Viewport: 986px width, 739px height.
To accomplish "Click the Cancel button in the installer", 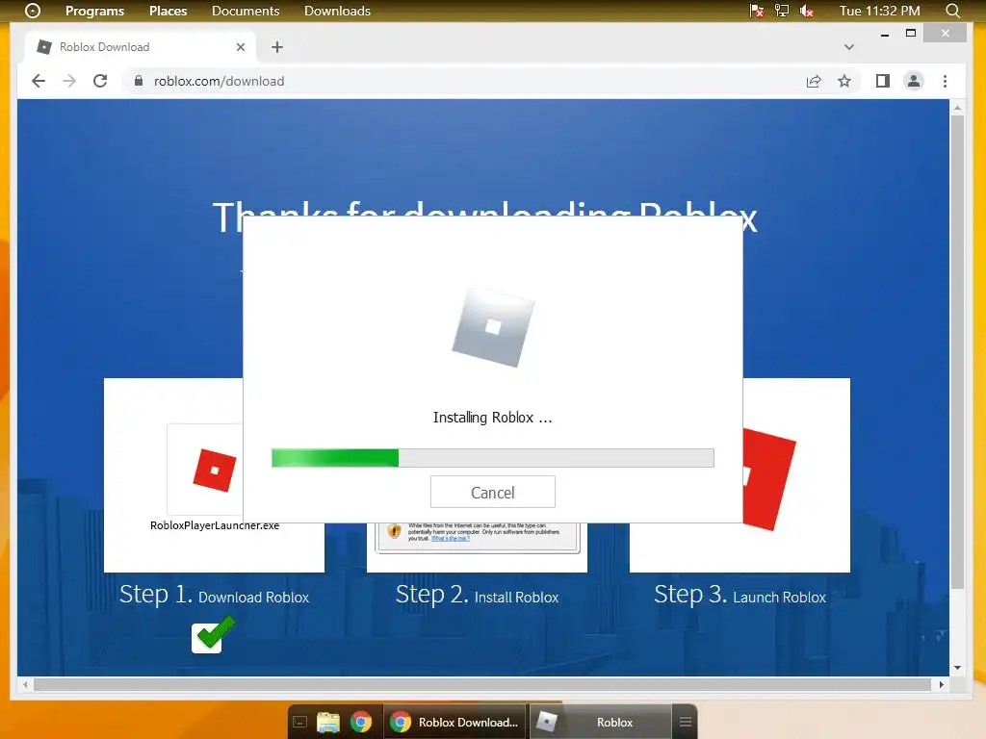I will (492, 492).
